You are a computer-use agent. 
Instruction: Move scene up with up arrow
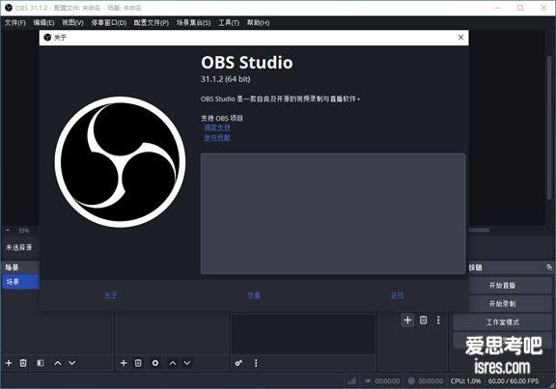click(58, 363)
